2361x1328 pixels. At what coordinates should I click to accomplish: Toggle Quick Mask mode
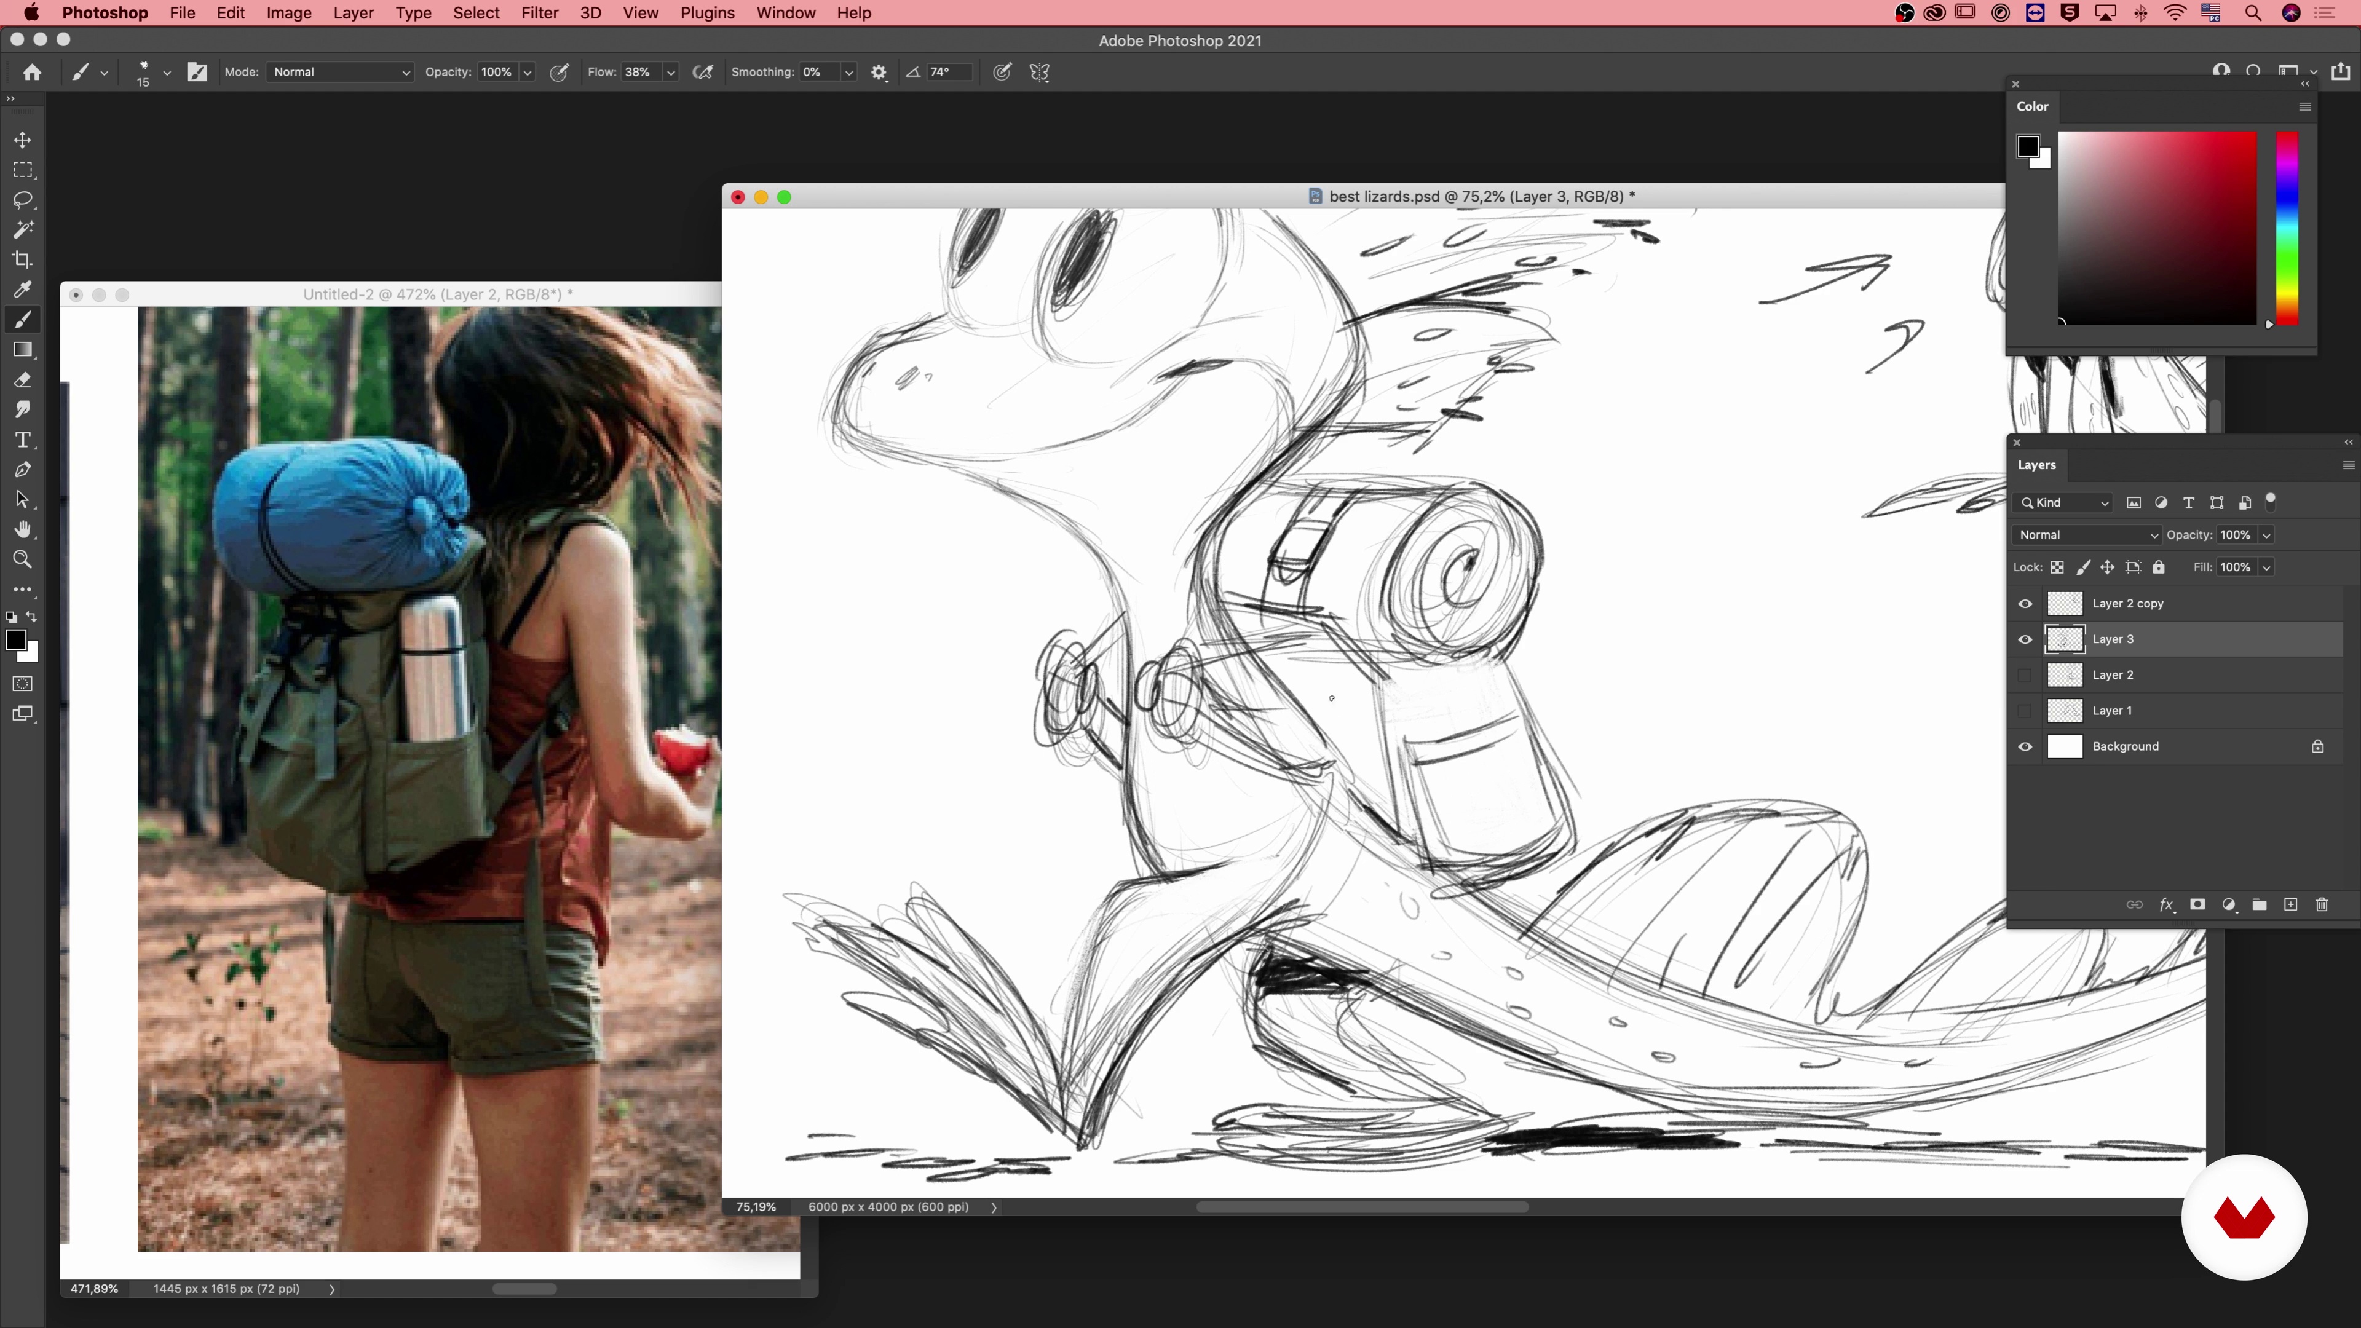[23, 684]
